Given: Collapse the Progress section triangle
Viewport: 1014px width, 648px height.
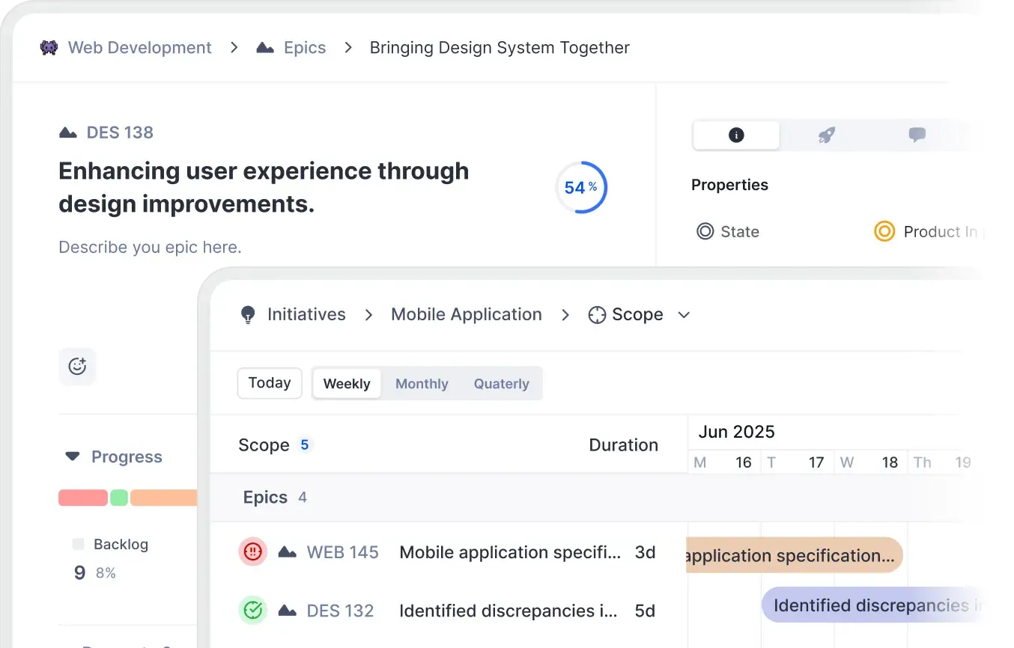Looking at the screenshot, I should pos(73,456).
